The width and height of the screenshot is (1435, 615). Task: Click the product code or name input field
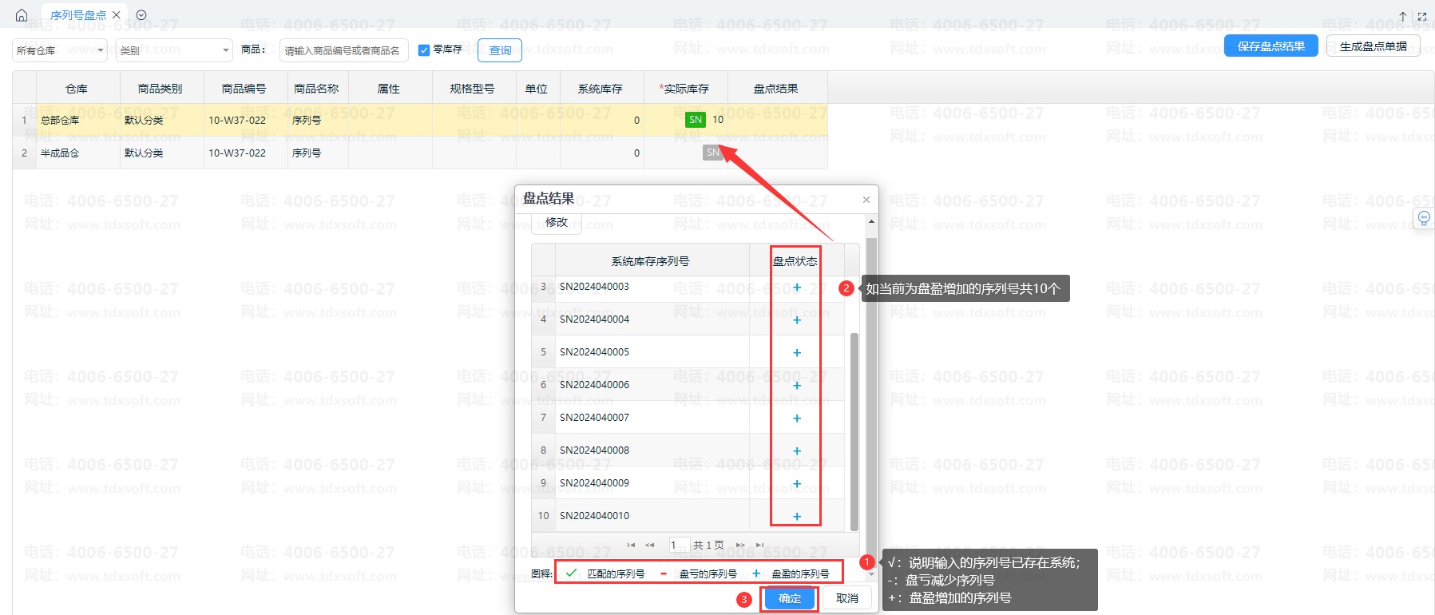pos(343,50)
